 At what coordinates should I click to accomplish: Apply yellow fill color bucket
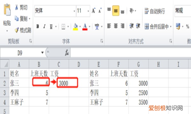(x=75, y=27)
